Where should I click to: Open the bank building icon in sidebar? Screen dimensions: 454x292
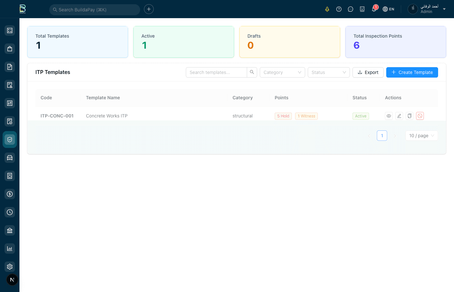(10, 230)
